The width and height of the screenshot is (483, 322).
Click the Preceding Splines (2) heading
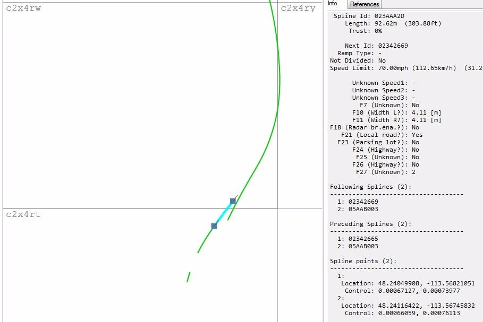coord(370,224)
